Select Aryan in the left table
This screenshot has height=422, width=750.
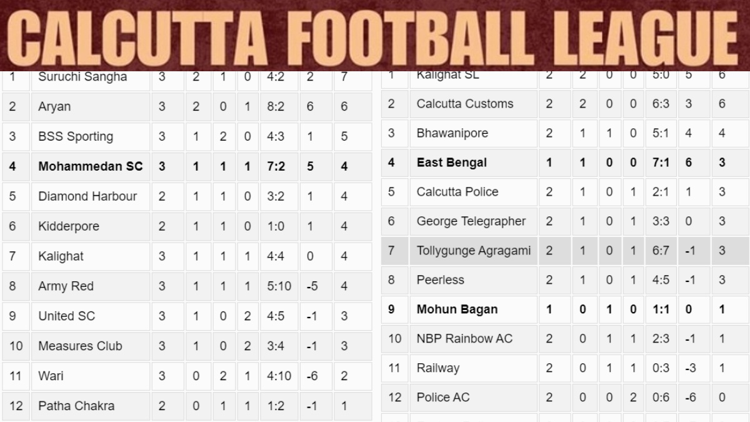[x=54, y=107]
